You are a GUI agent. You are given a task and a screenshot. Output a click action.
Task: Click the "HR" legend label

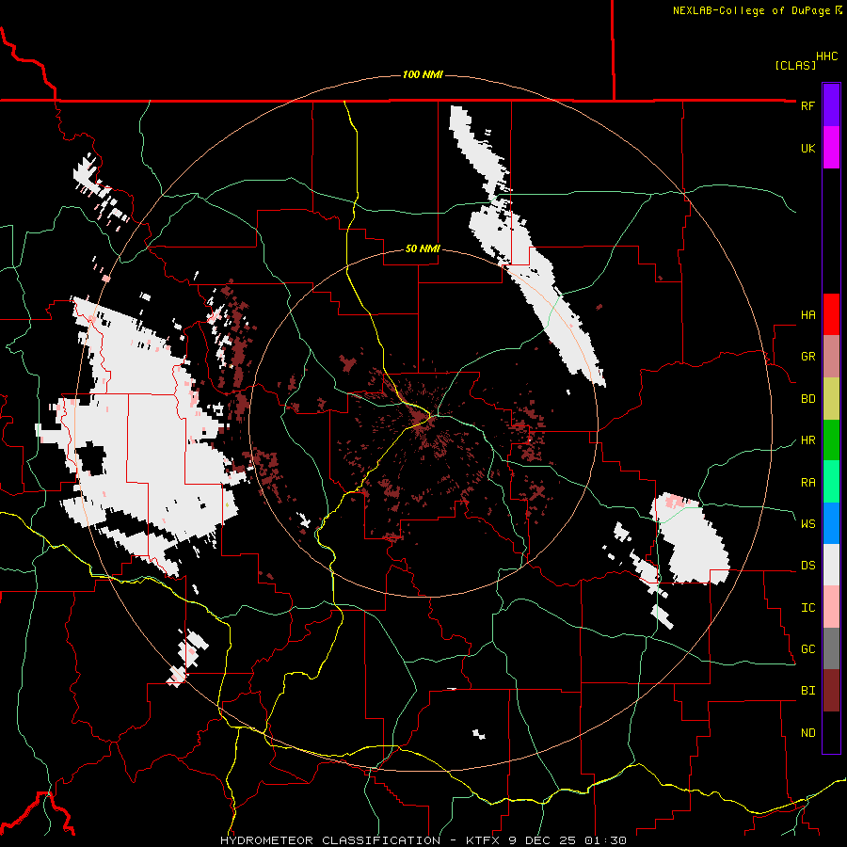807,440
